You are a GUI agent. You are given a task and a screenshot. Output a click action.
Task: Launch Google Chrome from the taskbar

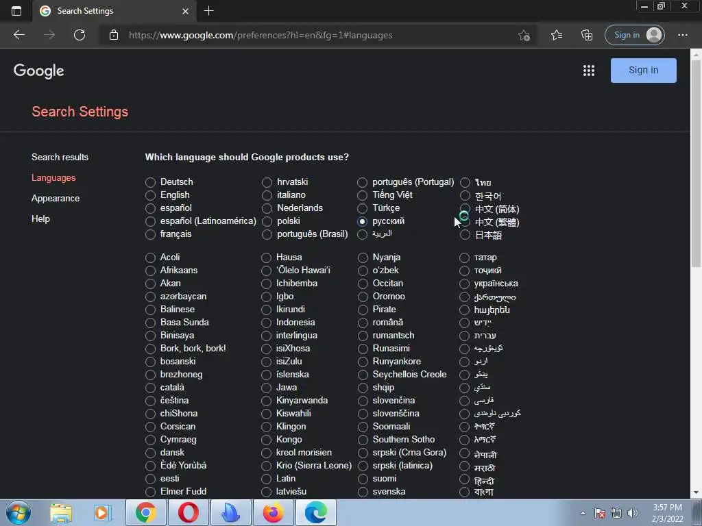coord(146,512)
